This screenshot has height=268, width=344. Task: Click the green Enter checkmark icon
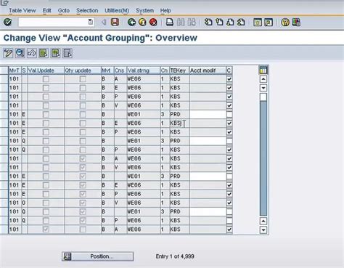[x=8, y=23]
